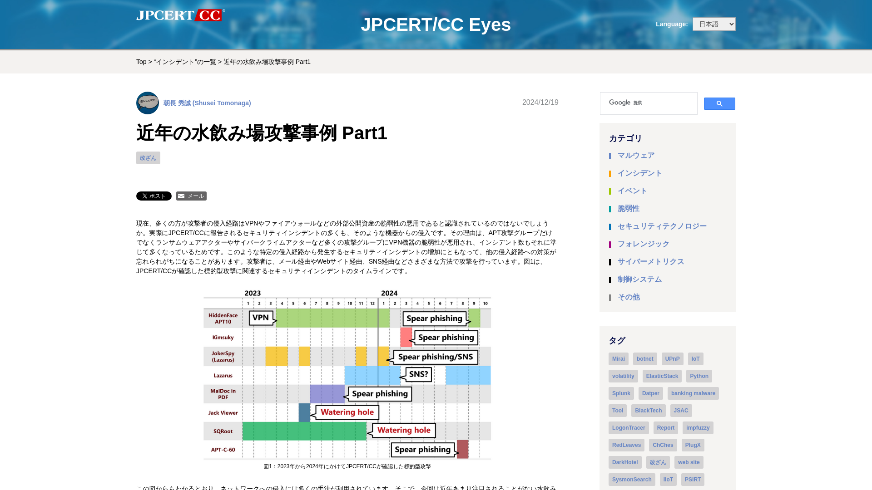Screen dimensions: 872x490
Task: Click the JPCERT CC logo
Action: 180,15
